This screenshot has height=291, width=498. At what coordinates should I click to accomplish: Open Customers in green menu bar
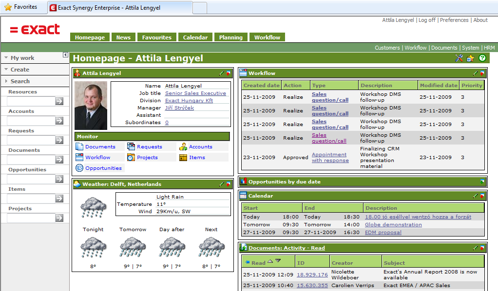(387, 48)
